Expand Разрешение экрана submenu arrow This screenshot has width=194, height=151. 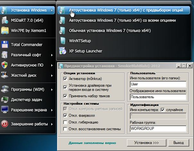pyautogui.click(x=52, y=110)
